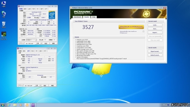Click the Save... button
The image size is (190, 107).
(x=155, y=29)
